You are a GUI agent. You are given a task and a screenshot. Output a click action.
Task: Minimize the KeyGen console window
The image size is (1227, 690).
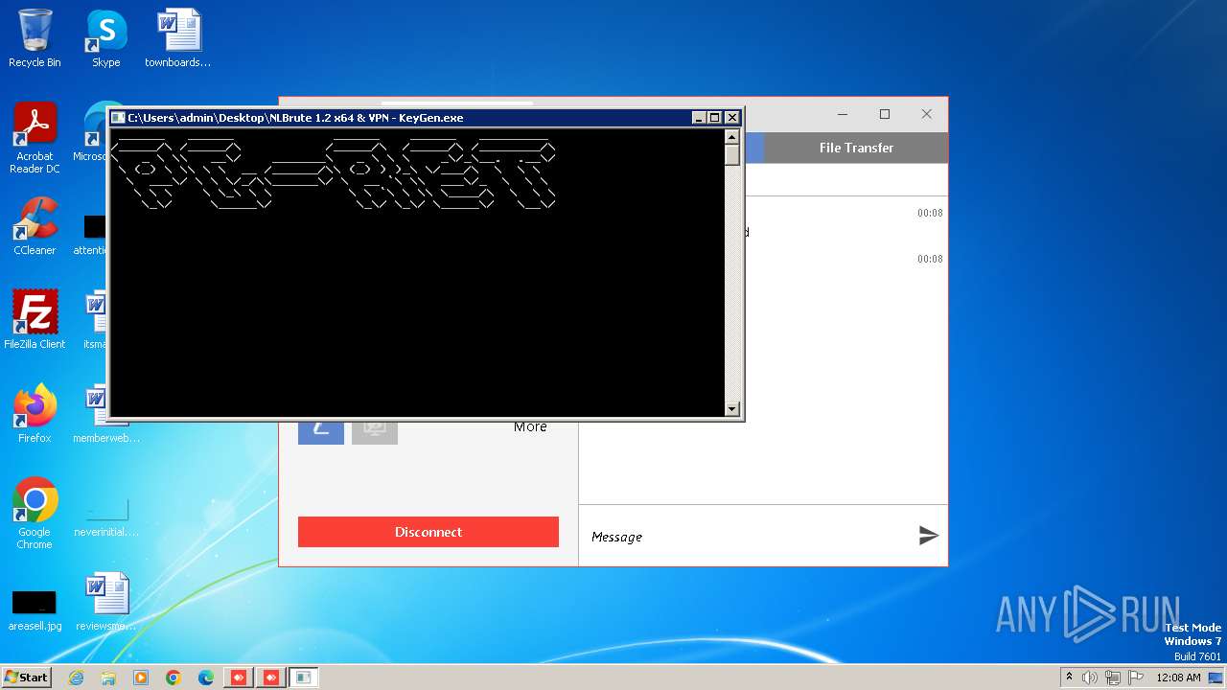pyautogui.click(x=699, y=118)
